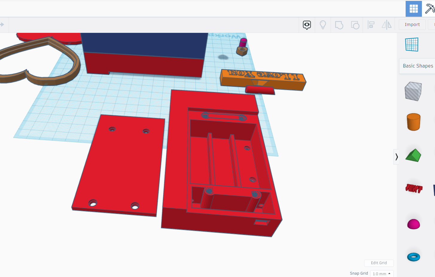
Task: Select the Mirror flip tool
Action: pos(387,25)
